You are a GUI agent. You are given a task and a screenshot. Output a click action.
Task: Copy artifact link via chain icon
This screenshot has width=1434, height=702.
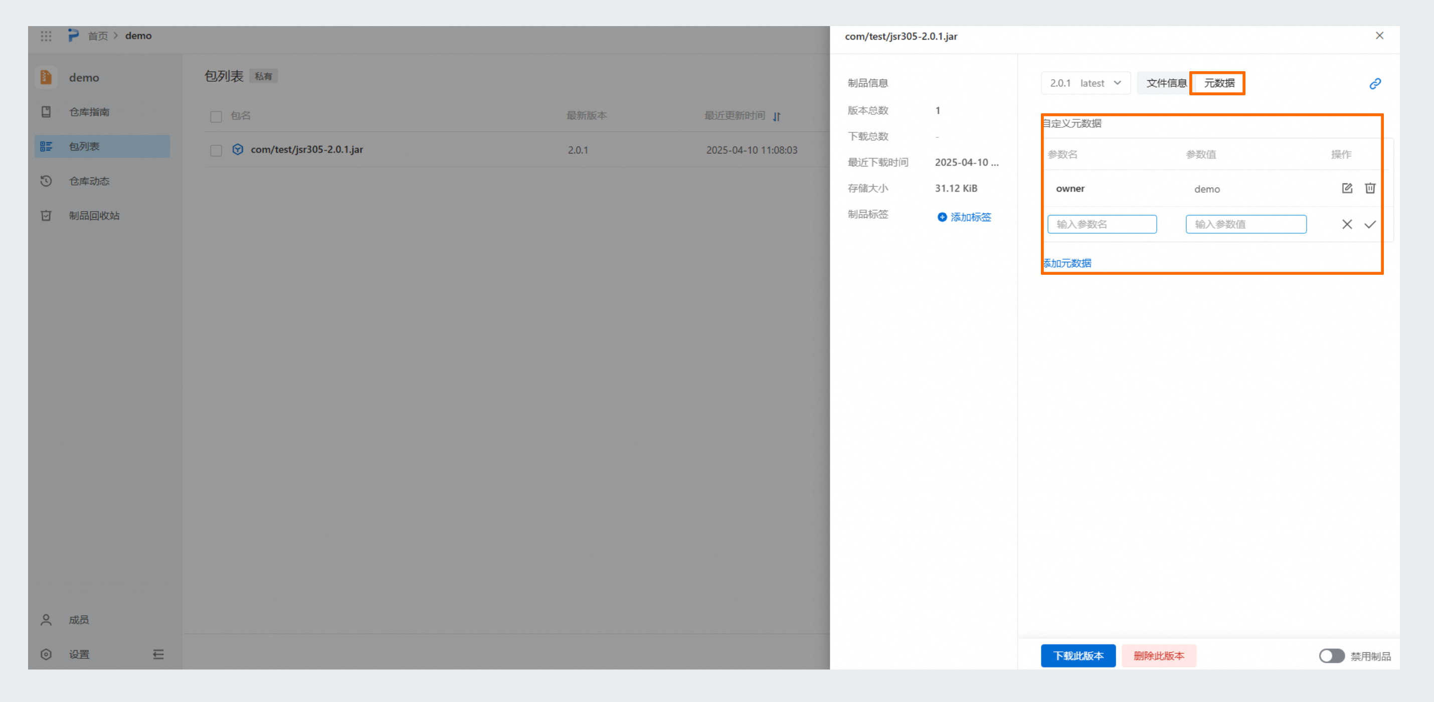(x=1375, y=84)
